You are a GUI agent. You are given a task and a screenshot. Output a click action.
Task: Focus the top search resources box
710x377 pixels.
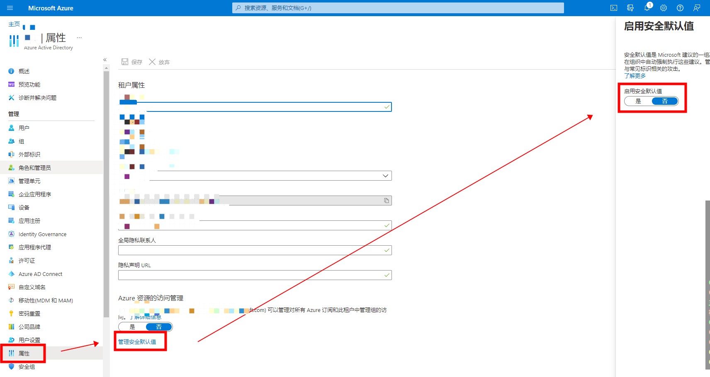pos(398,8)
